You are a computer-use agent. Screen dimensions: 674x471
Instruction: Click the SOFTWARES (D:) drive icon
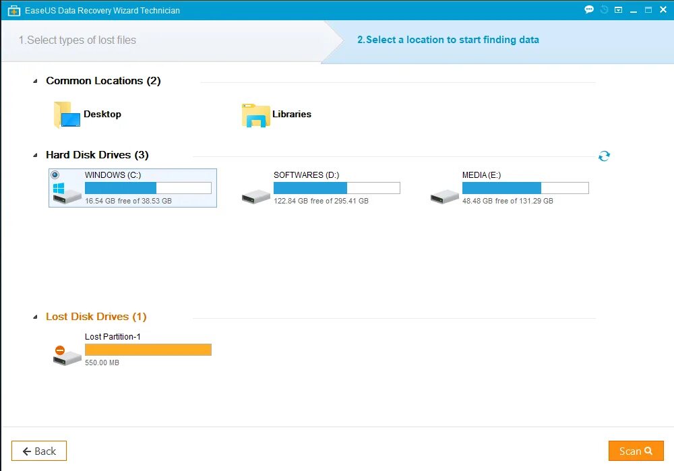[x=255, y=196]
